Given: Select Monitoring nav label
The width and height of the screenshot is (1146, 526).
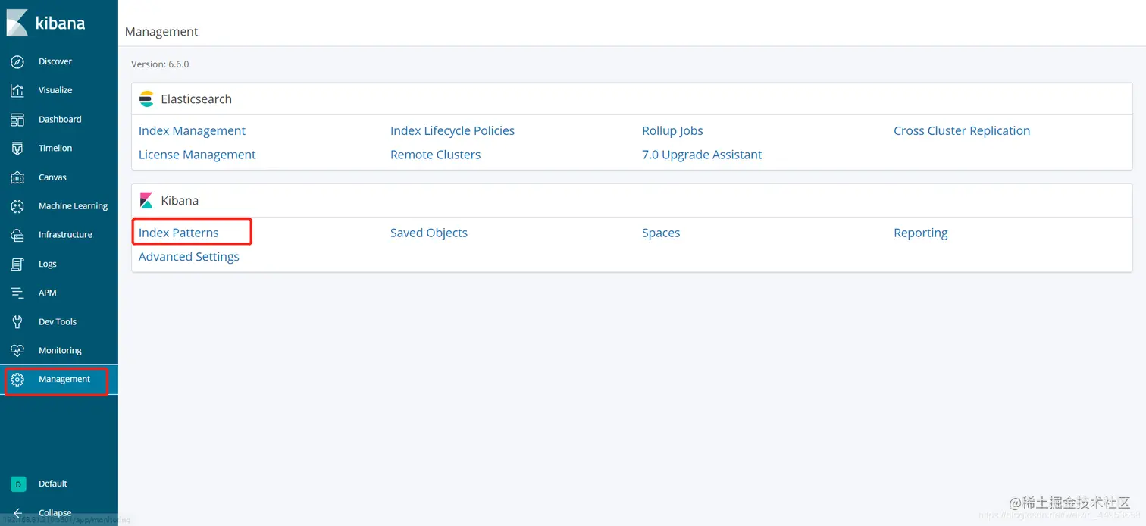Looking at the screenshot, I should click(x=60, y=351).
